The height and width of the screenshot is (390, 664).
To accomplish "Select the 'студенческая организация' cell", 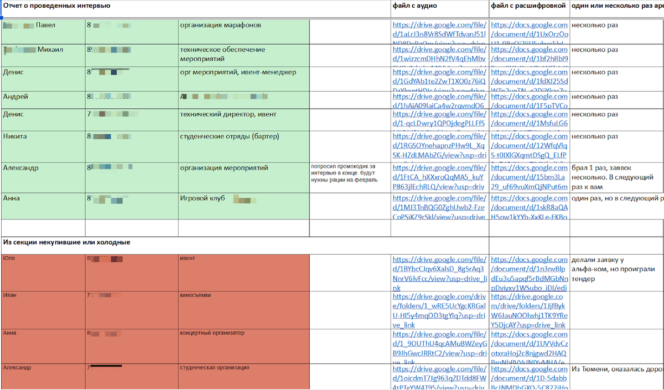I will coord(243,377).
